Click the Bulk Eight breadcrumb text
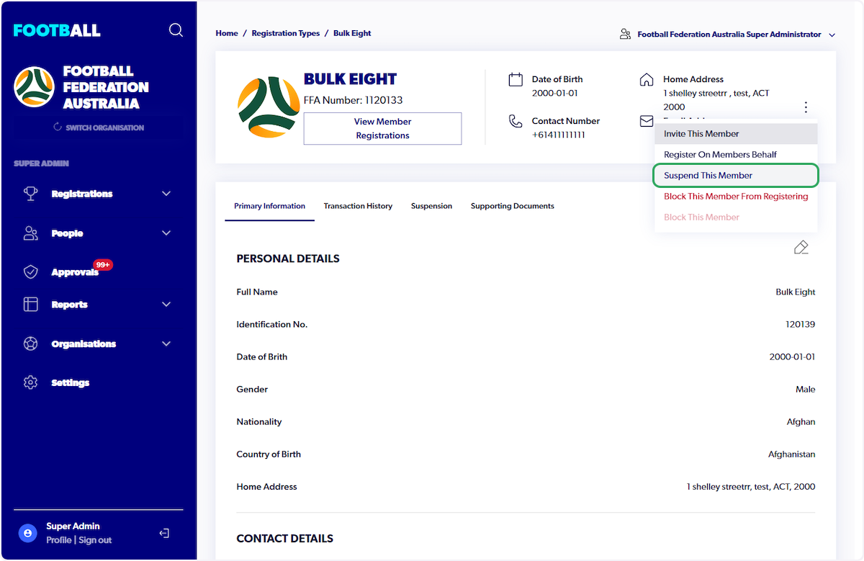The image size is (864, 561). (352, 33)
